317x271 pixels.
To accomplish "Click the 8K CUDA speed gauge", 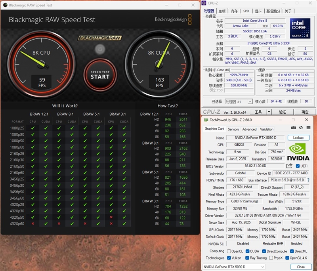I will [159, 61].
